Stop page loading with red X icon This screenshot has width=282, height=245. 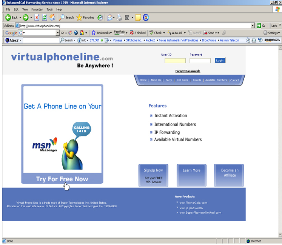click(x=37, y=18)
